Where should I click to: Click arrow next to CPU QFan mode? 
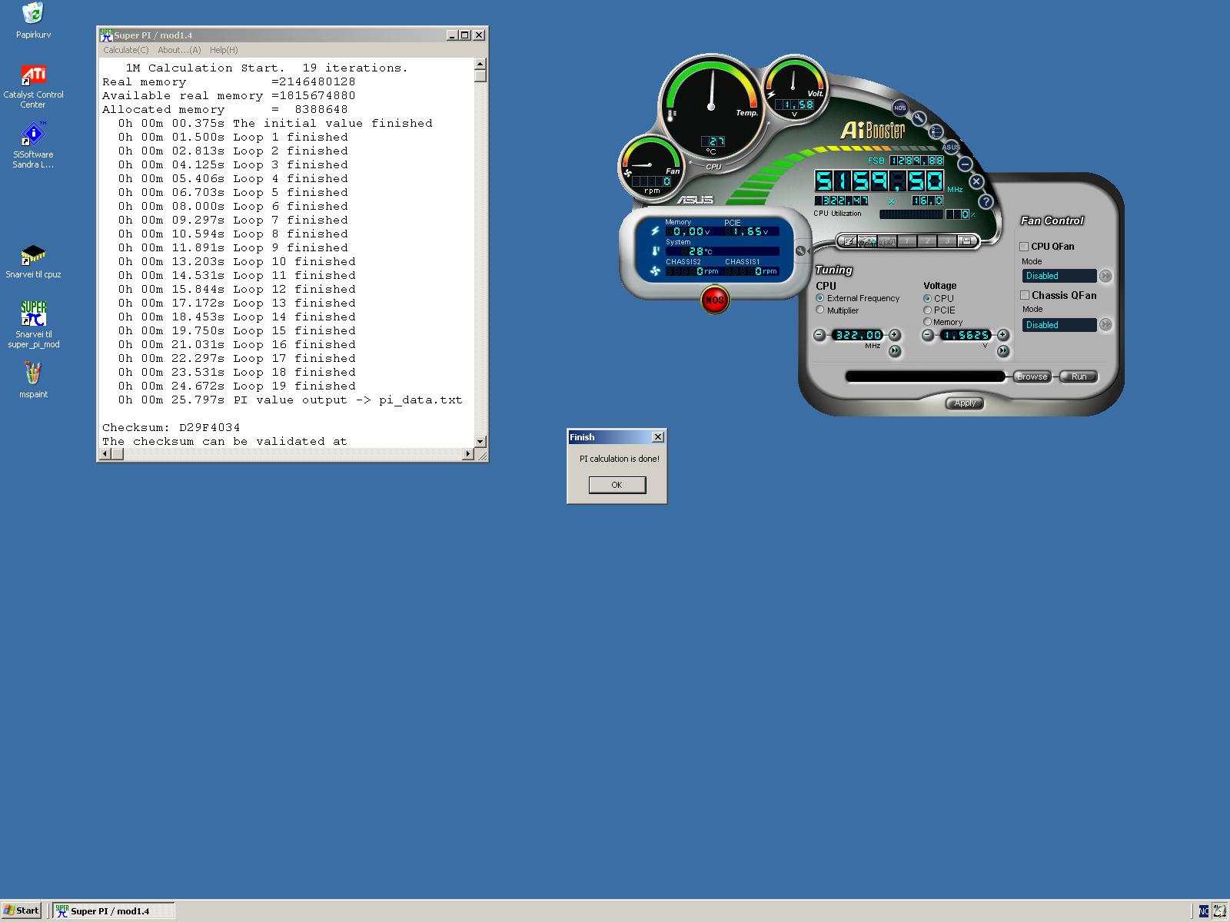pos(1105,276)
